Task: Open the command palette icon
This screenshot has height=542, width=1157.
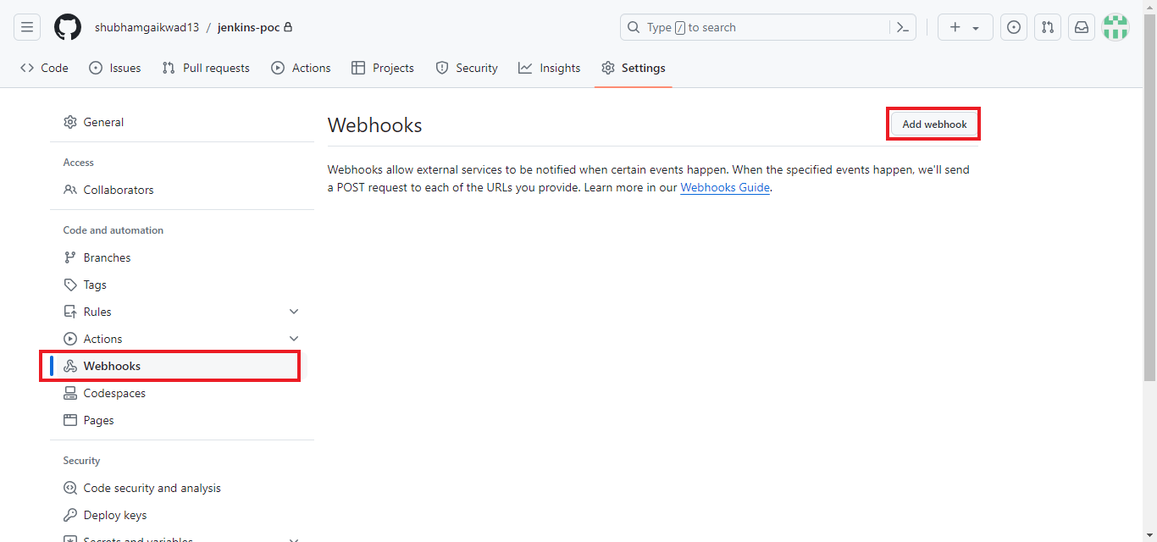Action: coord(903,27)
